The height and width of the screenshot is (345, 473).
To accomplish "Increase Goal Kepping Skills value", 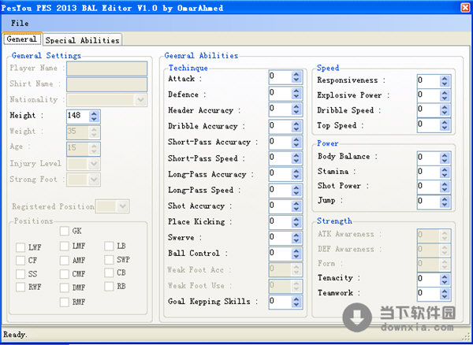I will [296, 299].
